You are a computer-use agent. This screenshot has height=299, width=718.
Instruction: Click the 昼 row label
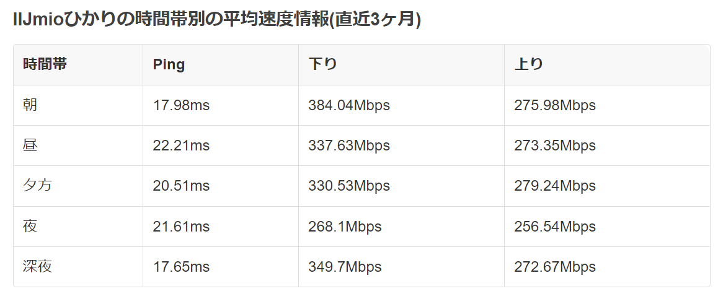click(x=30, y=145)
